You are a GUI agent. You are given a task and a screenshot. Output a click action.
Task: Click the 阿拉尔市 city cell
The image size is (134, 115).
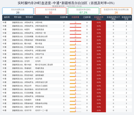(28, 86)
